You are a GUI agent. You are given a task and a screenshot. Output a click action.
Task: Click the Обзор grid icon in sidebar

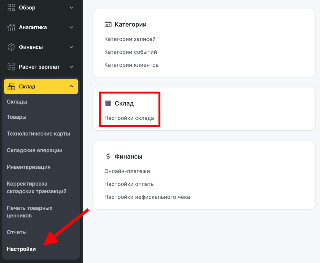click(x=11, y=7)
